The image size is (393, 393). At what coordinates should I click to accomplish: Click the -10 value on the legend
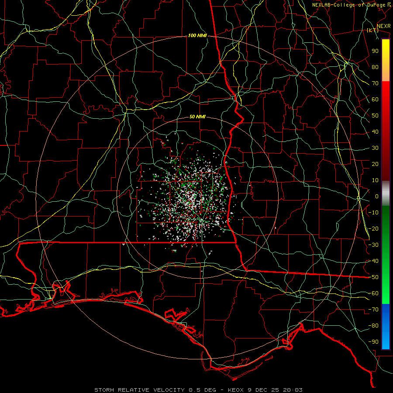point(373,213)
